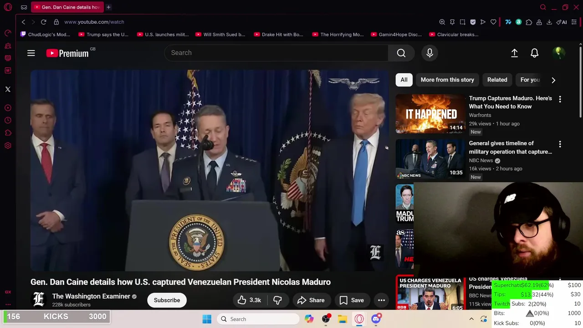Screen dimensions: 583x328
Task: Open the green 'a' extension icon
Action: click(x=518, y=22)
